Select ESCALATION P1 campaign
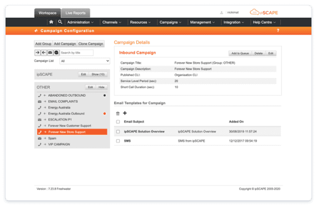 pyautogui.click(x=60, y=120)
